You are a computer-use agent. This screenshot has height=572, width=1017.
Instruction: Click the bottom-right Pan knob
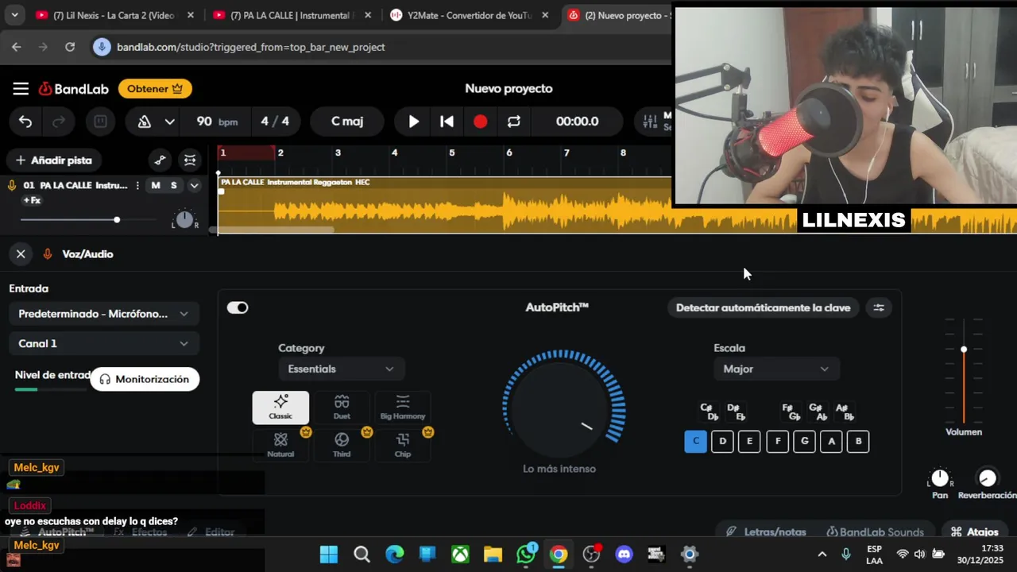(940, 477)
